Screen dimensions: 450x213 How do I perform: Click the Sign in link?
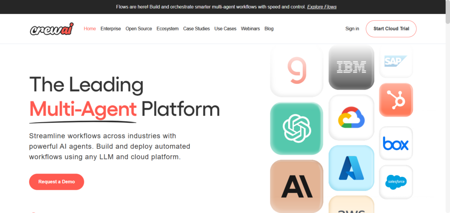click(352, 29)
